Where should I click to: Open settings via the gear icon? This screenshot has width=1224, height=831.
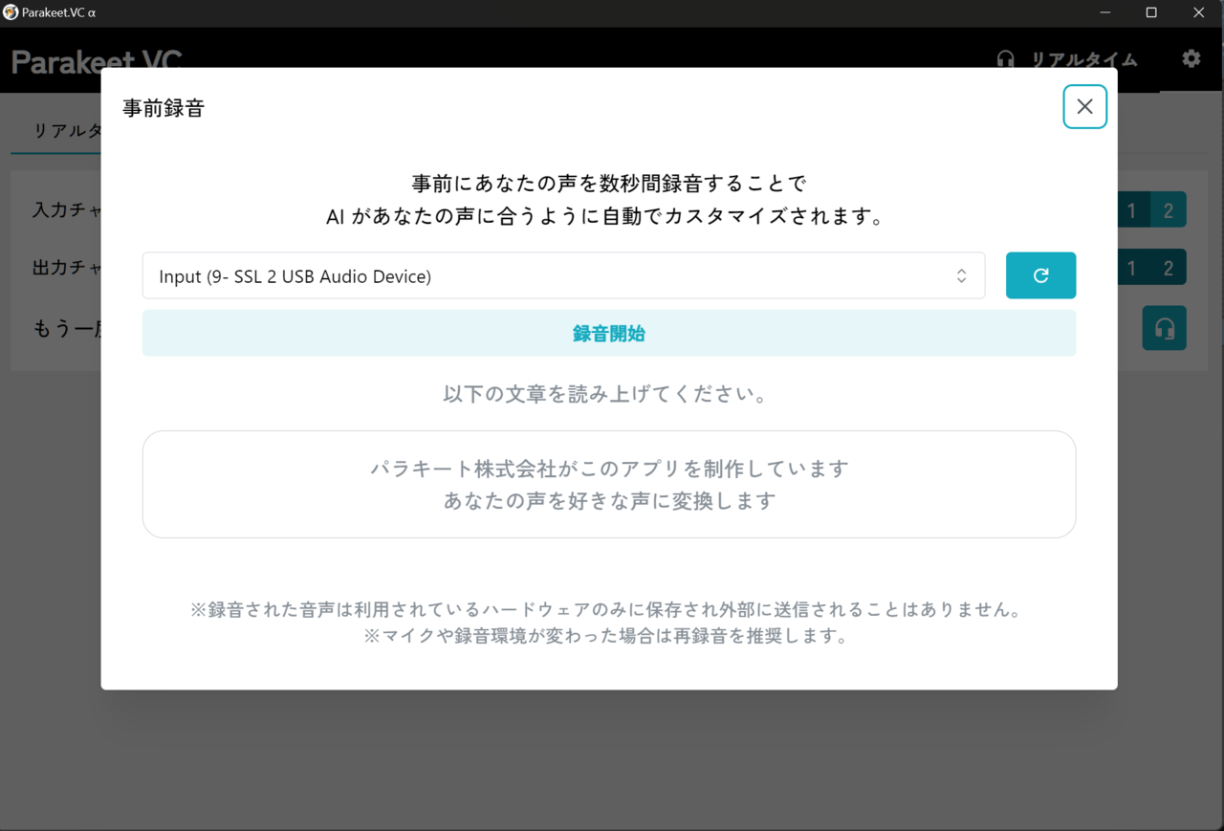(1191, 58)
